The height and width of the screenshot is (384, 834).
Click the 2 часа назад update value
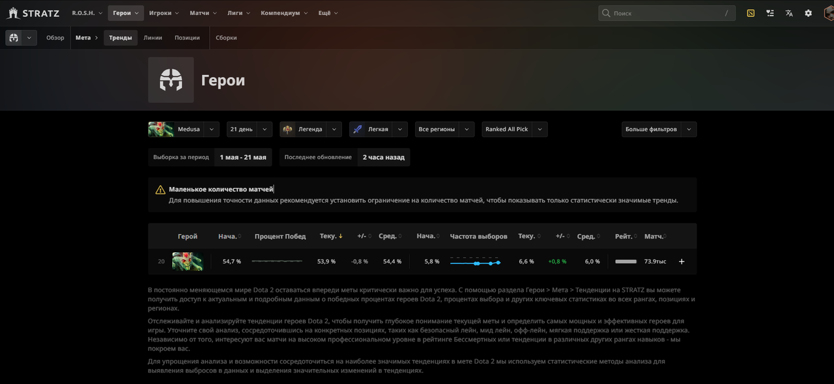(x=384, y=157)
